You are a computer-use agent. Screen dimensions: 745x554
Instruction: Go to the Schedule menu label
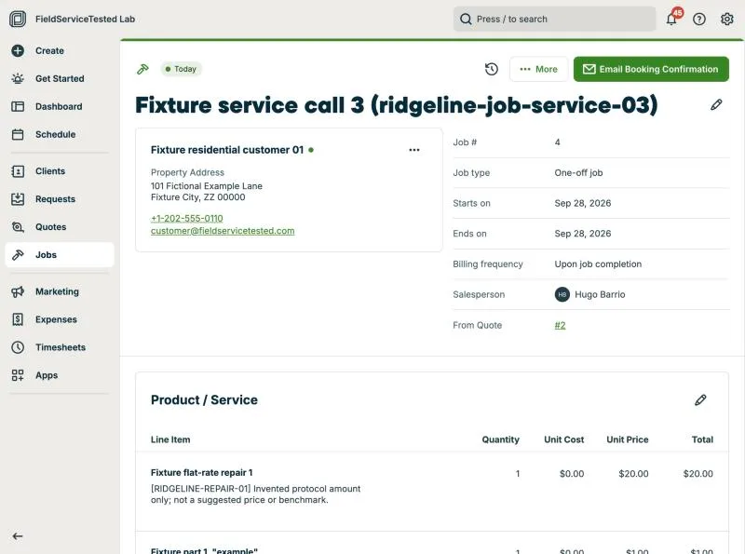coord(56,134)
